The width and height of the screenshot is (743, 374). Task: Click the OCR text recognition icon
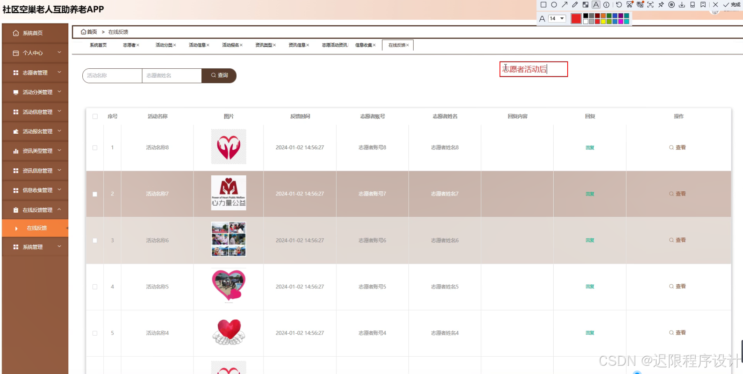click(x=650, y=5)
